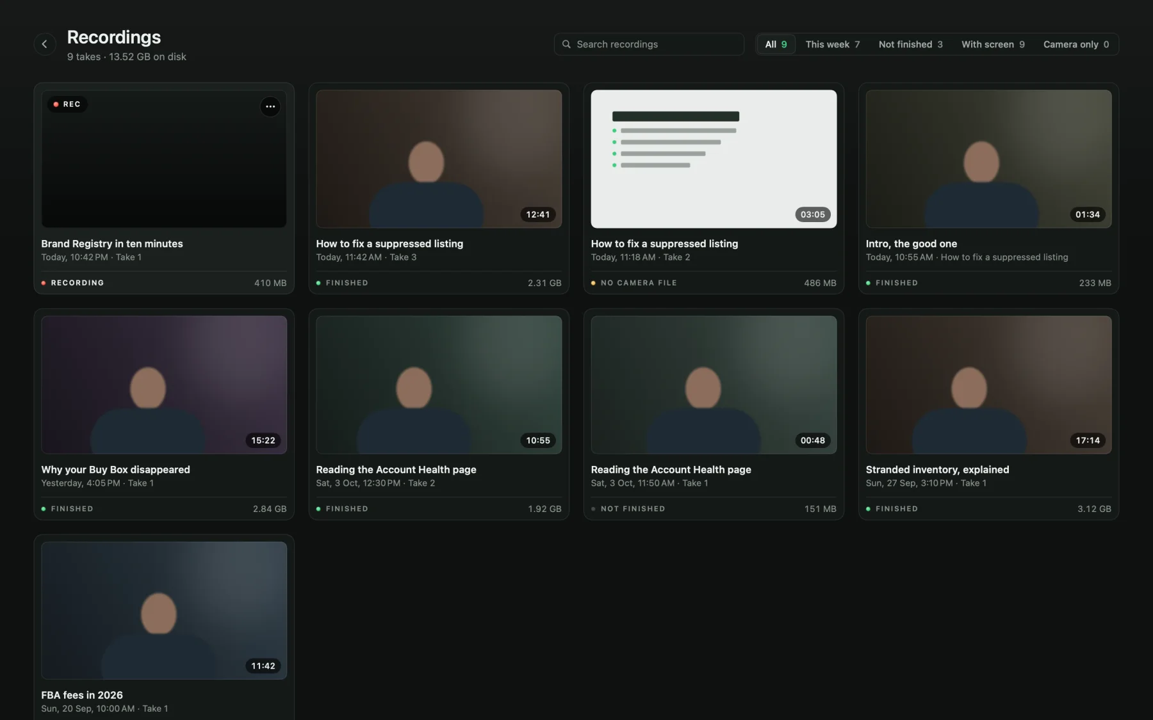Select the All filter tab
1153x720 pixels.
coord(776,44)
